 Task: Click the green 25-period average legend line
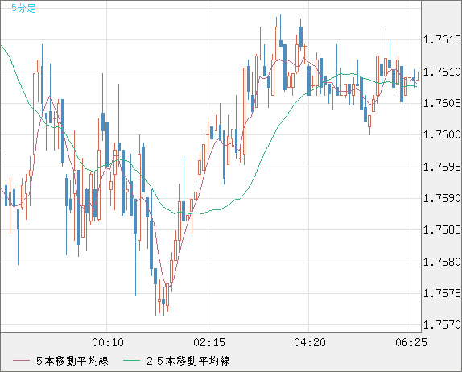131,361
